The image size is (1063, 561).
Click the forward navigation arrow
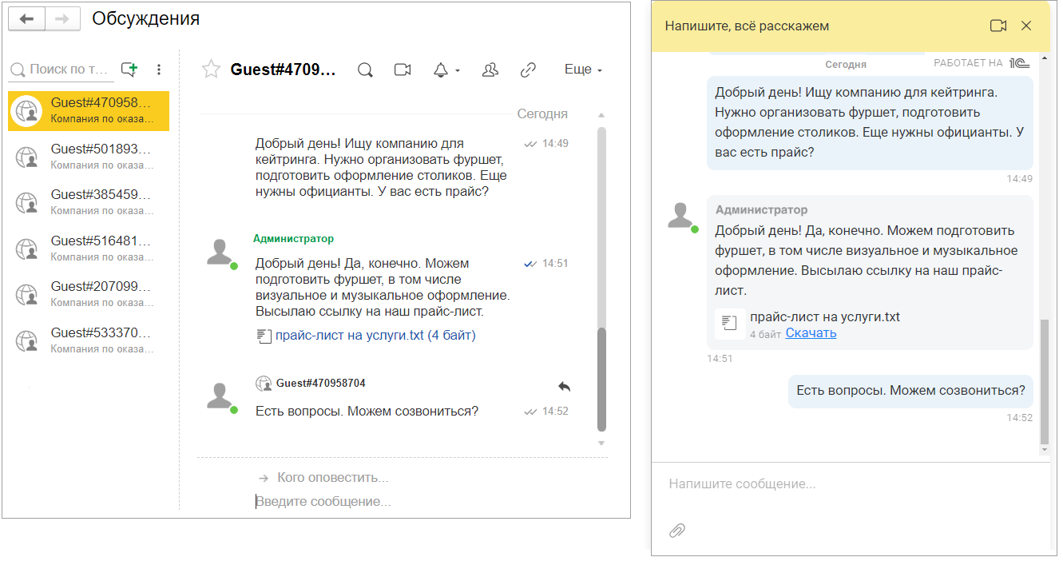pyautogui.click(x=62, y=19)
